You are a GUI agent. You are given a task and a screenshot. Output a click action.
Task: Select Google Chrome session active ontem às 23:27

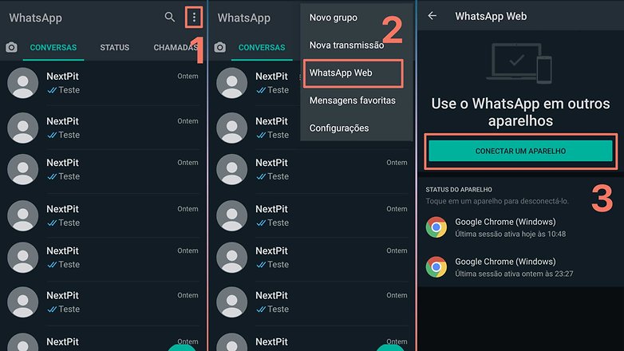tap(520, 267)
